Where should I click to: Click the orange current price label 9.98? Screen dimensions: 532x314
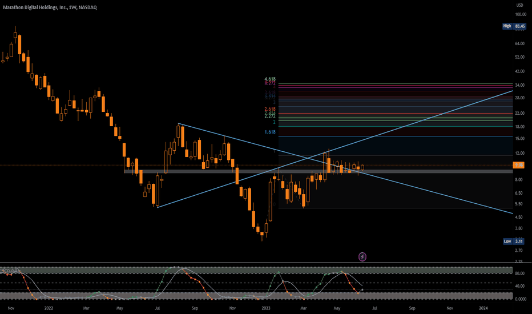point(519,166)
